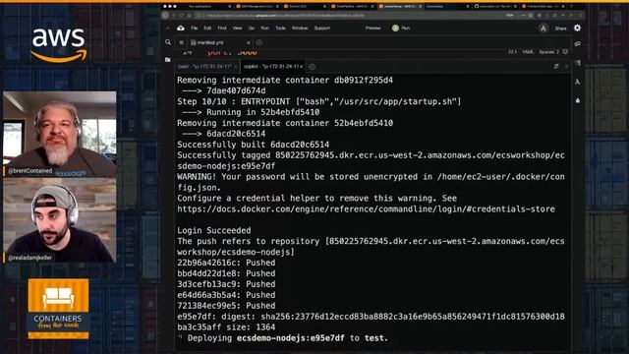Image resolution: width=629 pixels, height=354 pixels.
Task: Open the Collaborate panel icon on right sidebar
Action: pos(578,43)
